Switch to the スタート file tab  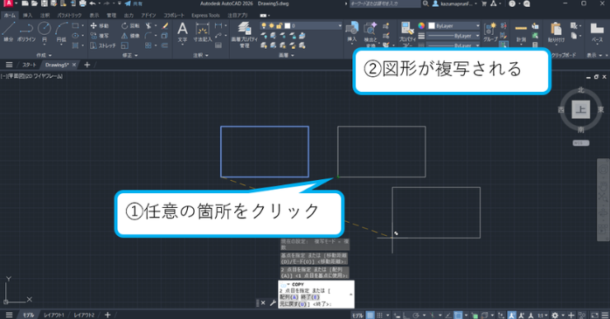29,65
